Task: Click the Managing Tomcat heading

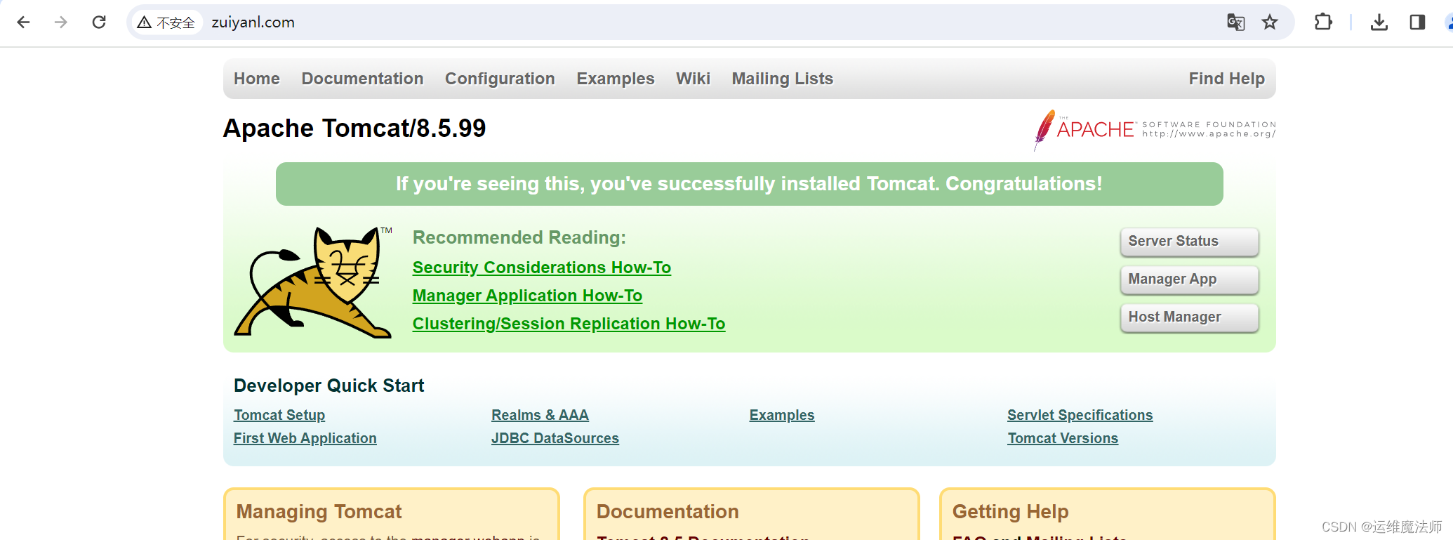Action: (319, 511)
